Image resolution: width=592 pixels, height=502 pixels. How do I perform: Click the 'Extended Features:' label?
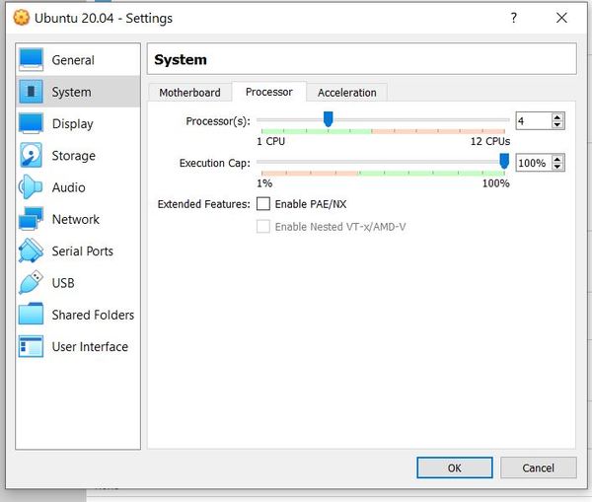pos(203,204)
